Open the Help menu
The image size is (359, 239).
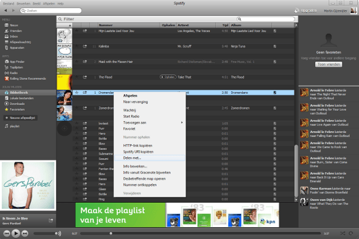pyautogui.click(x=60, y=4)
